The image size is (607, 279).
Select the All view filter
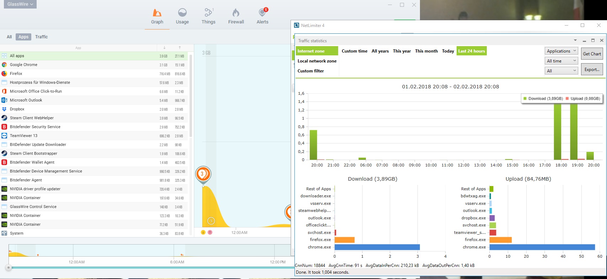[x=9, y=37]
